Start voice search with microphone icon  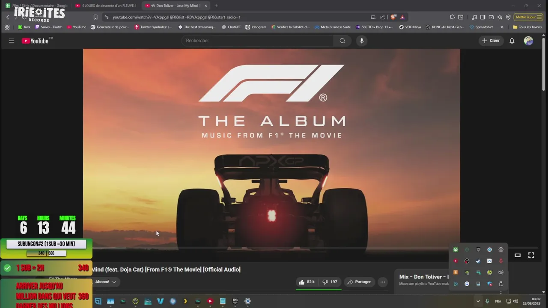pyautogui.click(x=362, y=41)
